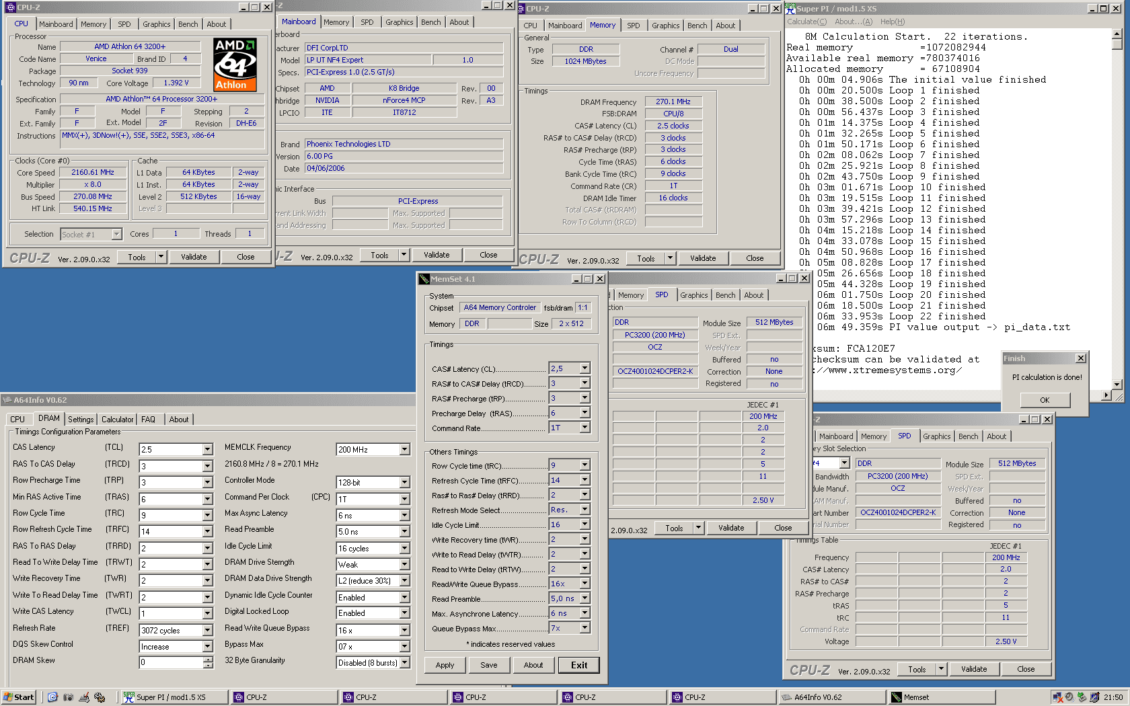Expand the DQS Skew Control Increase dropdown
This screenshot has height=706, width=1130.
207,647
